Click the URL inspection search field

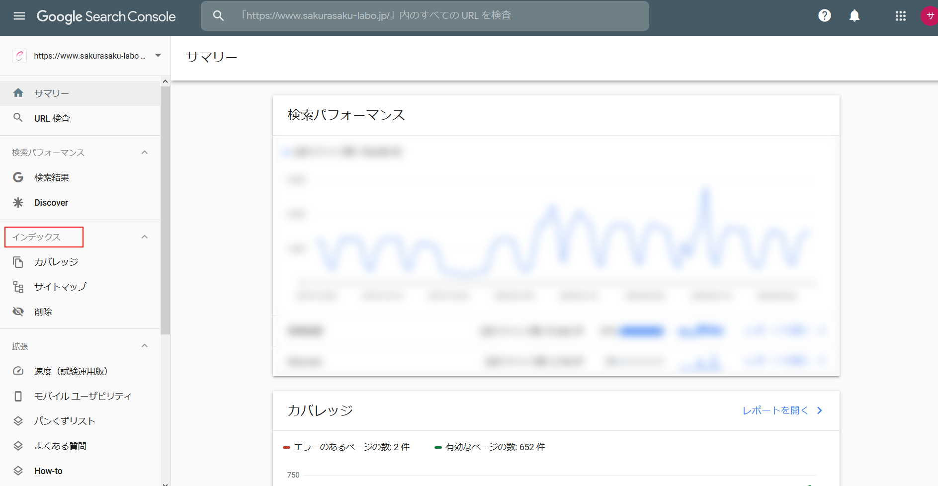(425, 16)
